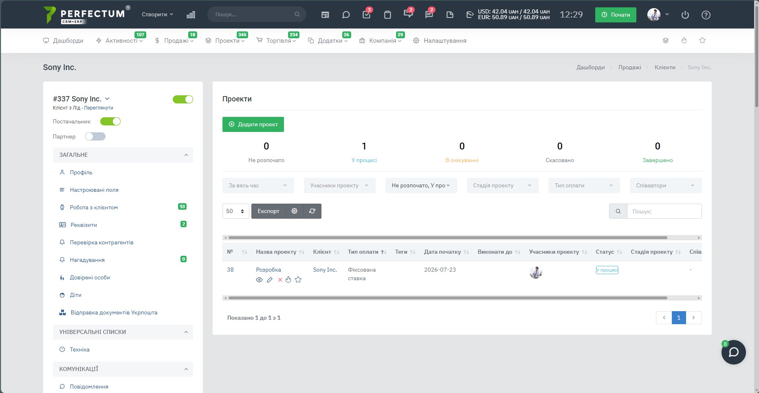Image resolution: width=759 pixels, height=393 pixels.
Task: Open the Продажі menu
Action: pos(174,41)
